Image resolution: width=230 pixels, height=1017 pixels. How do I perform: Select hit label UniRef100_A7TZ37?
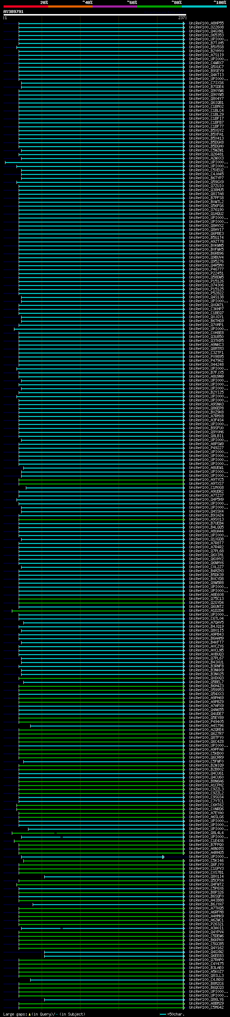pos(206,495)
